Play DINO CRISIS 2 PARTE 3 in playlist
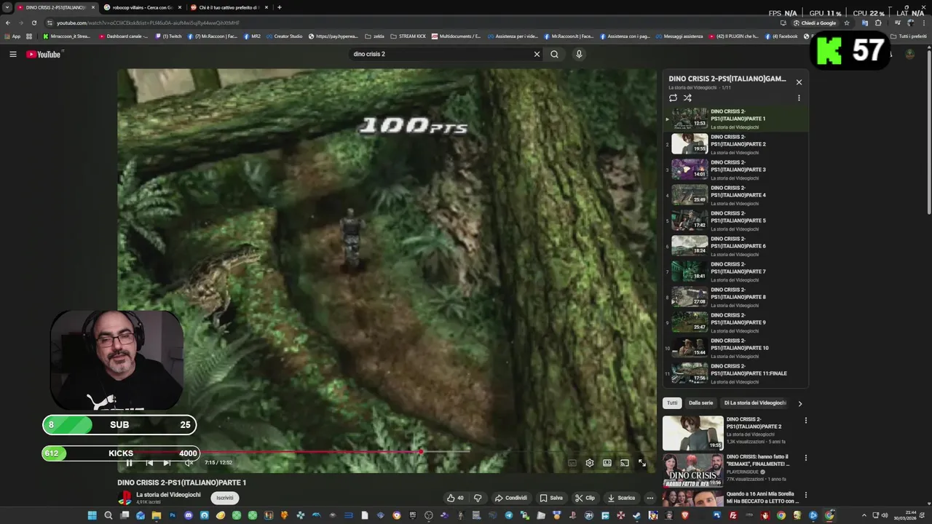 click(x=735, y=170)
